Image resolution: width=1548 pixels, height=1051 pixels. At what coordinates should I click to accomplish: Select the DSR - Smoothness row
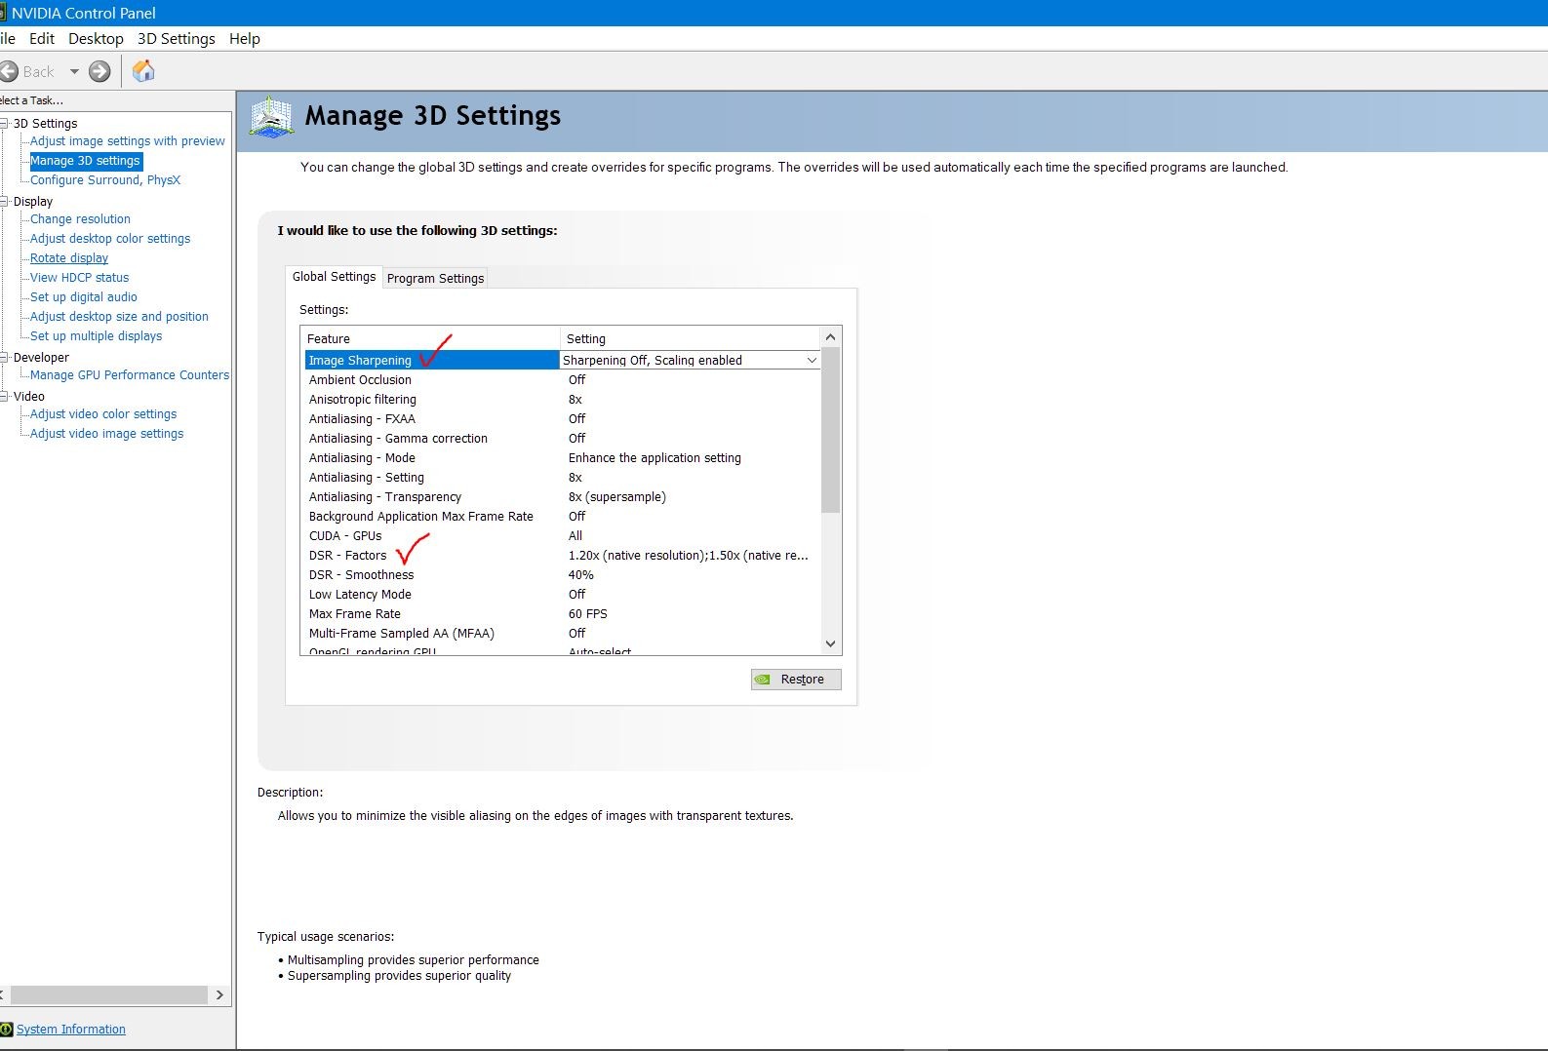(563, 575)
